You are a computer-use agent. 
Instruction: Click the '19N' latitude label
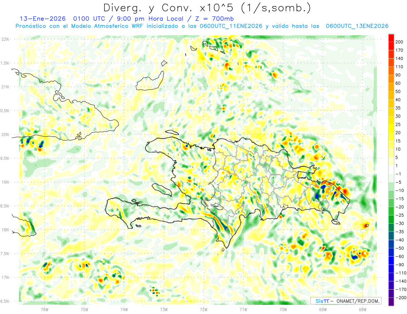point(5,182)
